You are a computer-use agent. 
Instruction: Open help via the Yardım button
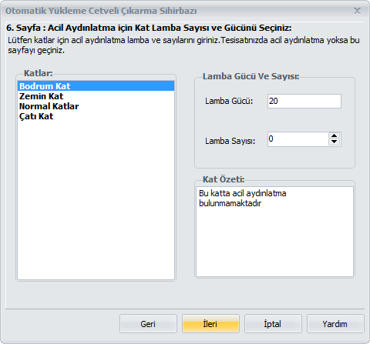click(335, 324)
